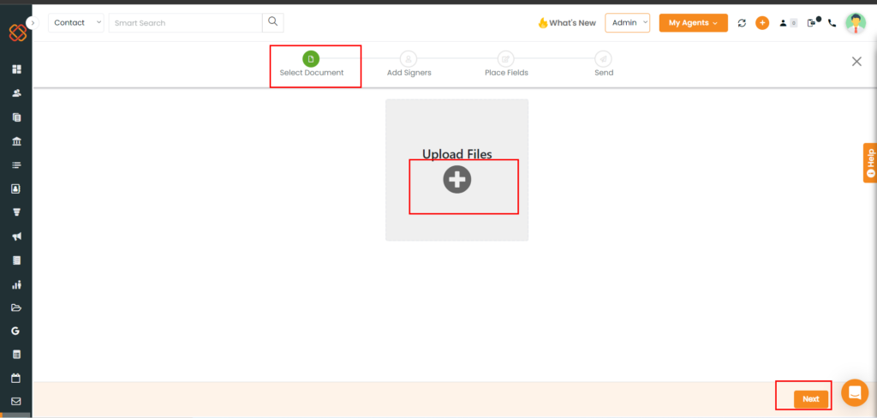Open the funnel icon in sidebar
This screenshot has height=418, width=877.
click(16, 212)
